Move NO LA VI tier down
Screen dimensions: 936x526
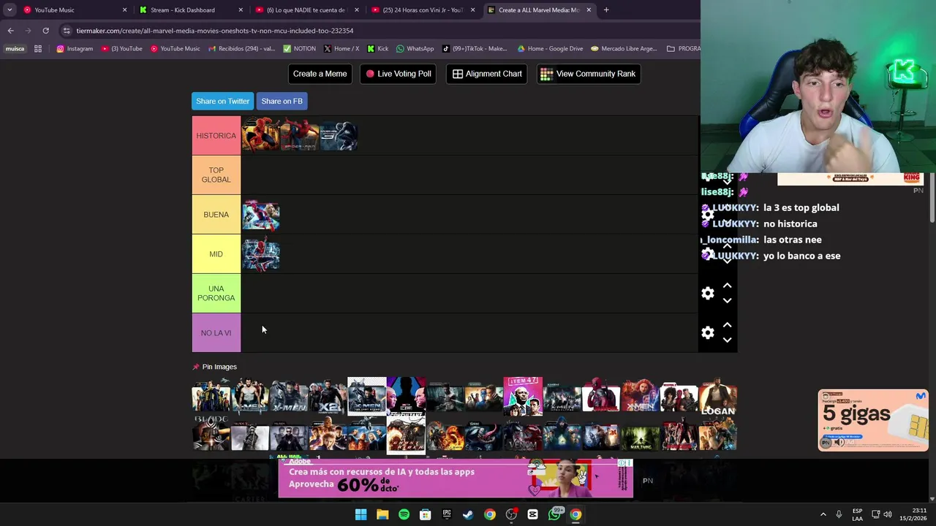[727, 340]
